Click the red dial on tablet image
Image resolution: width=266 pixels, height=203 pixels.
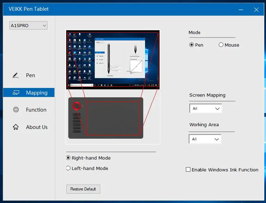(77, 106)
